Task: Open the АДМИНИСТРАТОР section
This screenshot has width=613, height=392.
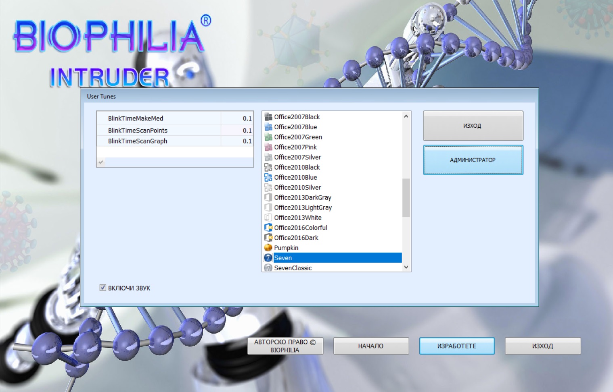Action: (x=473, y=160)
